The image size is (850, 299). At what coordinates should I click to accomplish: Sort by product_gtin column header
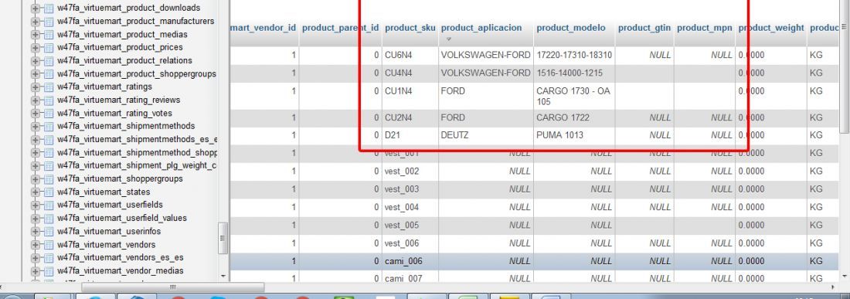tap(644, 28)
